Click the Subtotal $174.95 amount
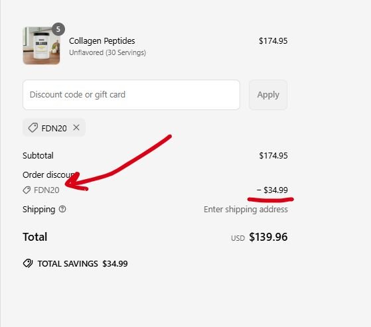The width and height of the screenshot is (371, 327). 273,156
